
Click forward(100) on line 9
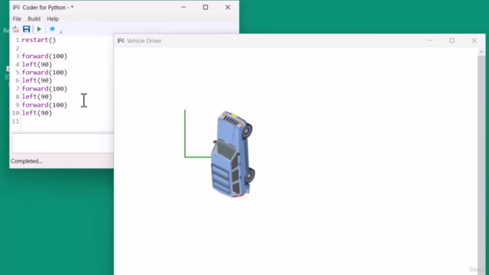point(44,105)
